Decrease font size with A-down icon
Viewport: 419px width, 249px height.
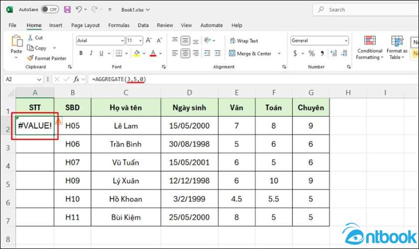point(159,41)
